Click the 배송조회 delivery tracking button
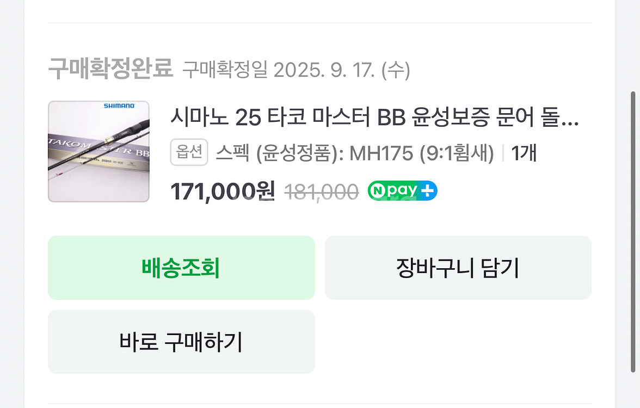Viewport: 640px width, 408px height. point(181,268)
